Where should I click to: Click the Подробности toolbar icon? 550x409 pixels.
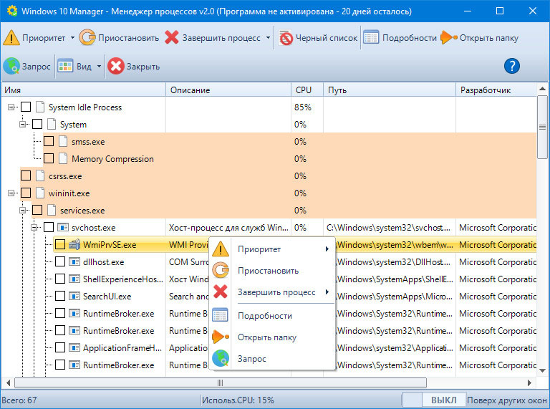(371, 37)
